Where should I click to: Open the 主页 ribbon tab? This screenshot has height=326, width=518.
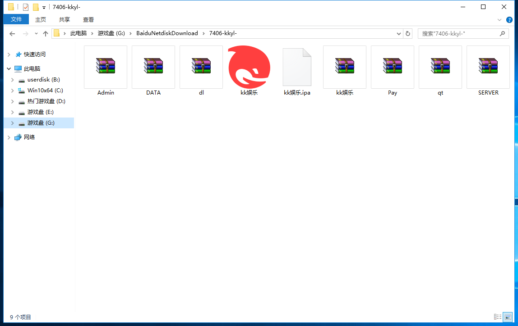(41, 19)
